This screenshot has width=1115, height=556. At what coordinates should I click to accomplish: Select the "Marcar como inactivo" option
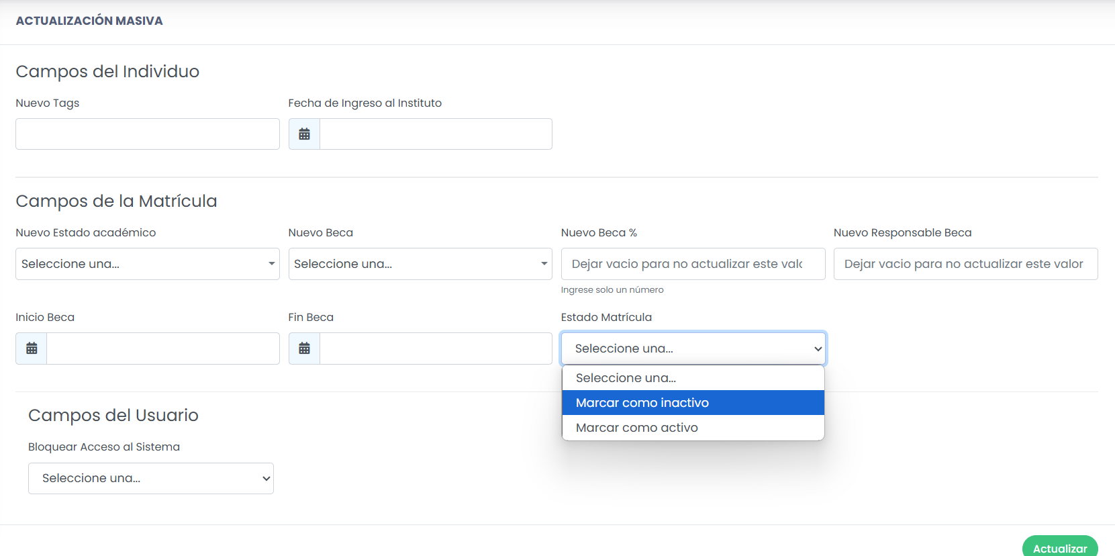(693, 403)
